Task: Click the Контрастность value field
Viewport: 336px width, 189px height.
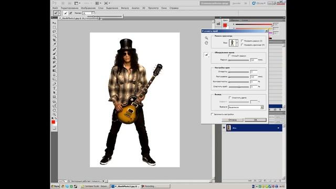Action: (x=254, y=82)
